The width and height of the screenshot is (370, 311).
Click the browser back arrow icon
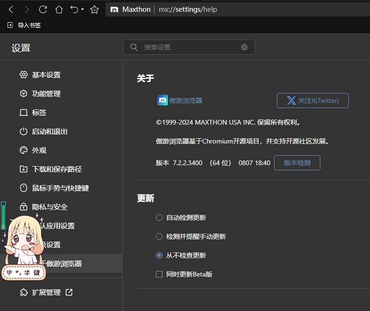[x=11, y=9]
